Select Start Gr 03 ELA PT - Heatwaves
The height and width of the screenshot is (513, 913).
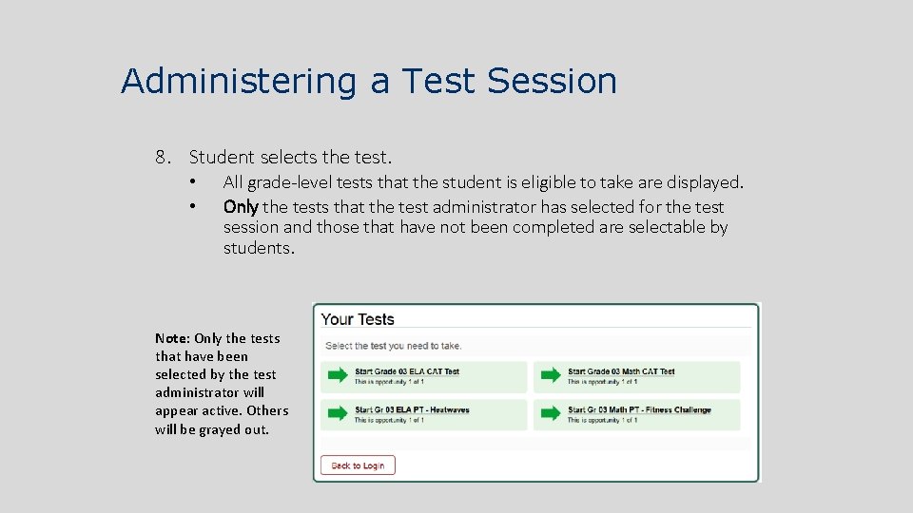pyautogui.click(x=412, y=409)
